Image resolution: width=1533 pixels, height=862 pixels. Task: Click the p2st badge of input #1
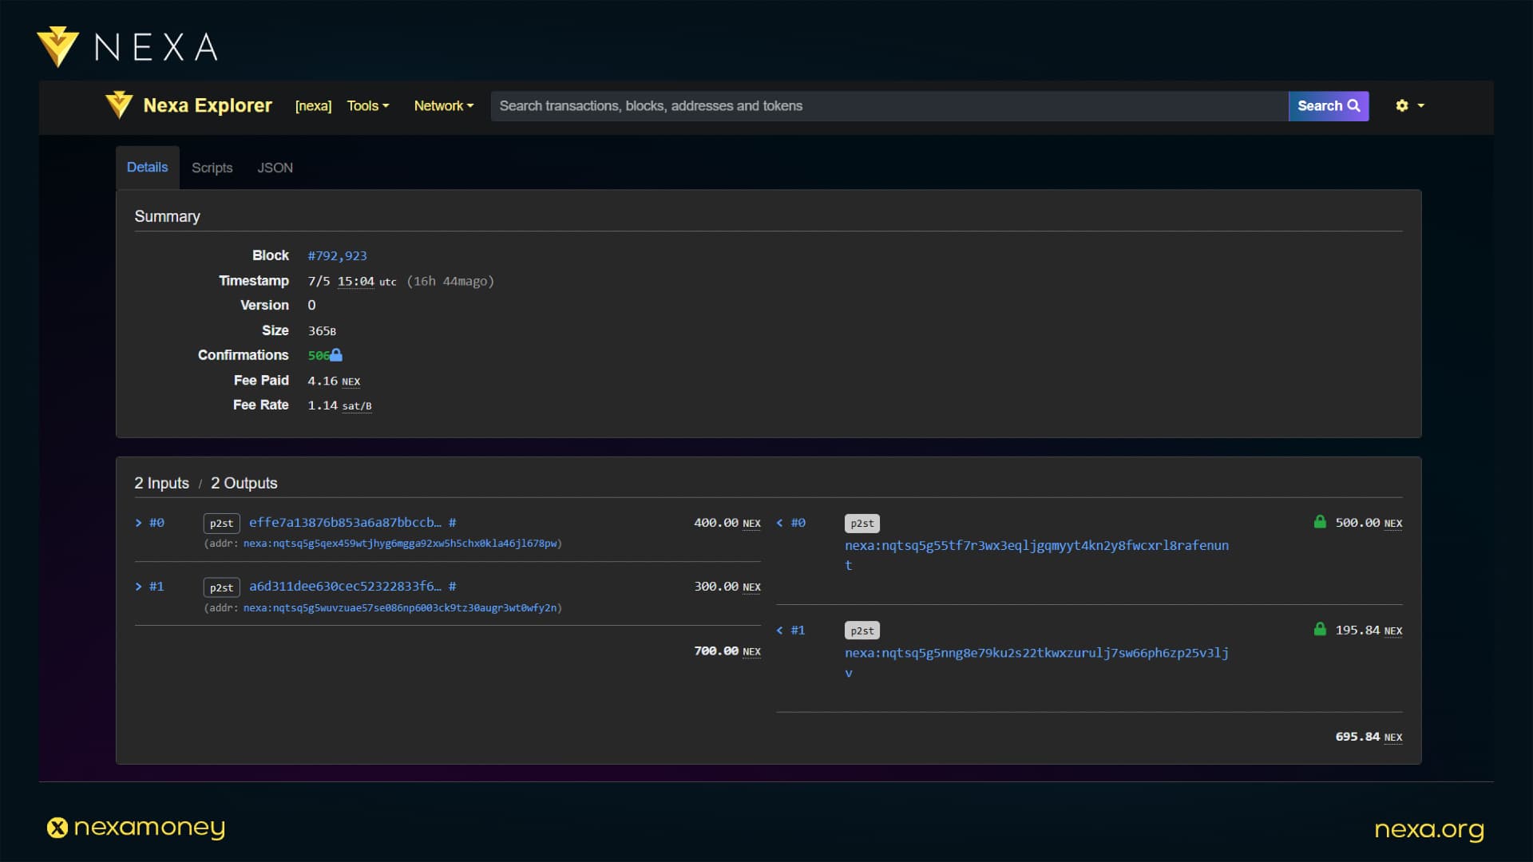click(x=222, y=587)
